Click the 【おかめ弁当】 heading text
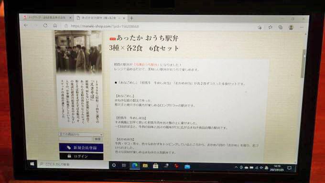Viewport: 325px width, 183px height. pyautogui.click(x=125, y=139)
